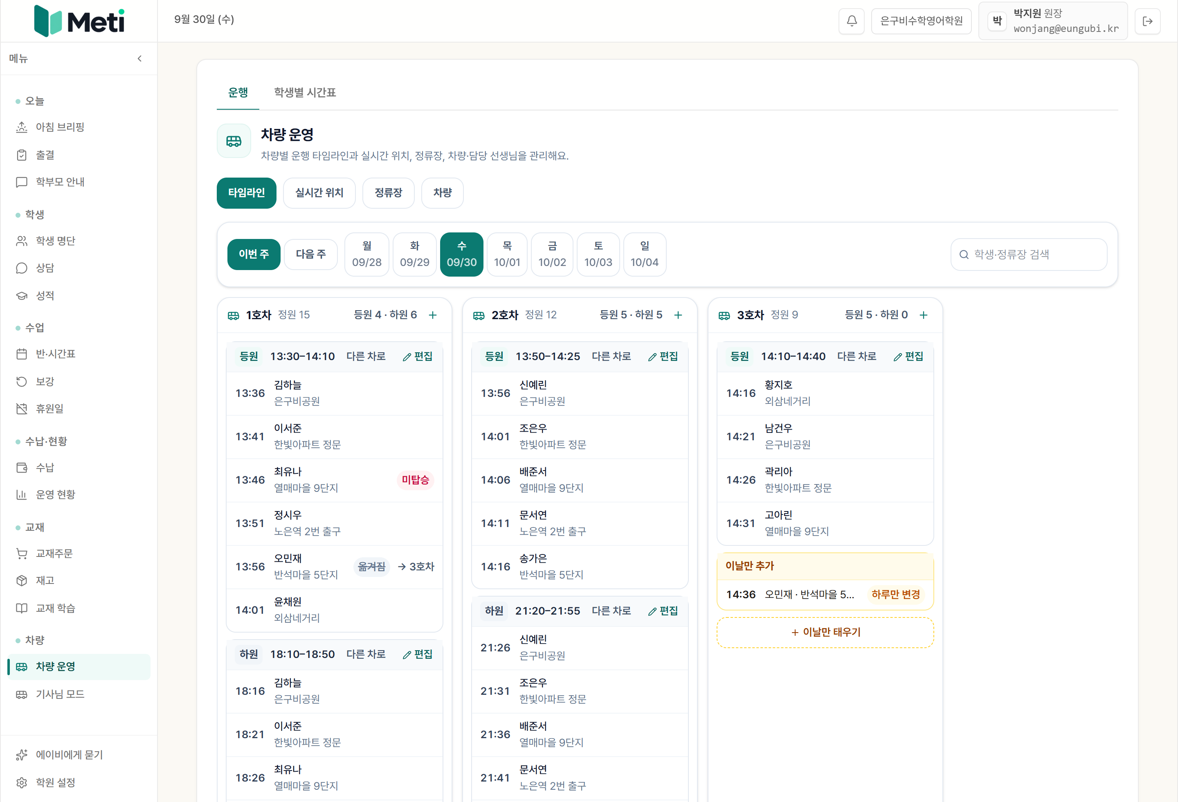Screen dimensions: 1178x802
Task: Click 하루만 변경 badge for 오민재
Action: 895,594
